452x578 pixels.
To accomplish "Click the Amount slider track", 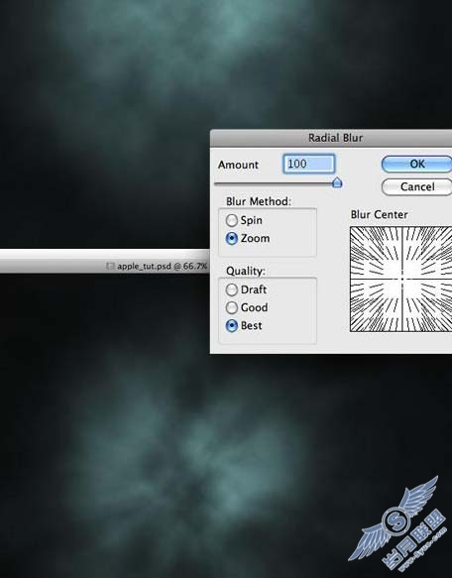I will point(276,182).
